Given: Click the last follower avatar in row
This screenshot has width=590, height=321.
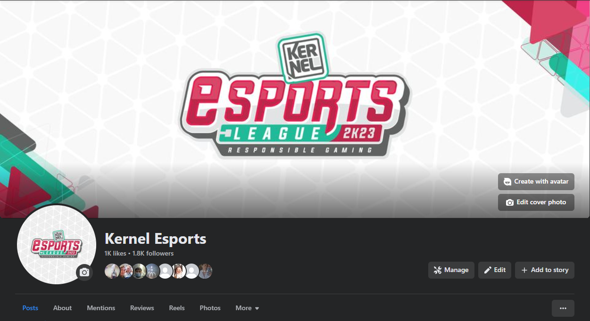Looking at the screenshot, I should click(x=205, y=271).
